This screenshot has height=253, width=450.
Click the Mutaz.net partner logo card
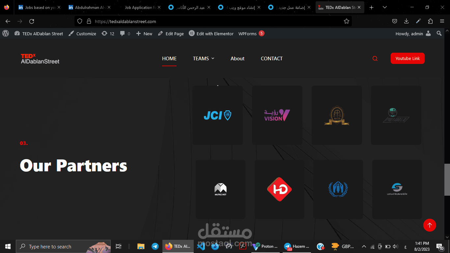click(220, 189)
